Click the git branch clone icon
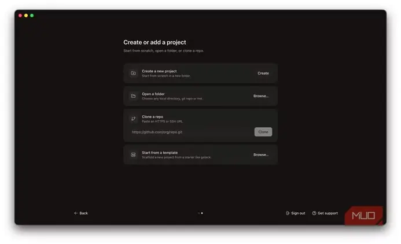401x244 pixels. point(133,119)
